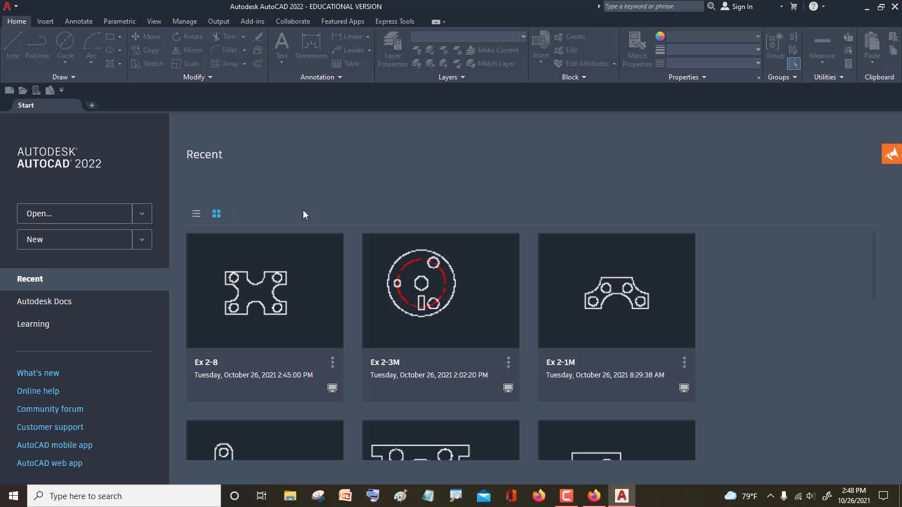902x507 pixels.
Task: Click the Text annotation tool
Action: [281, 47]
